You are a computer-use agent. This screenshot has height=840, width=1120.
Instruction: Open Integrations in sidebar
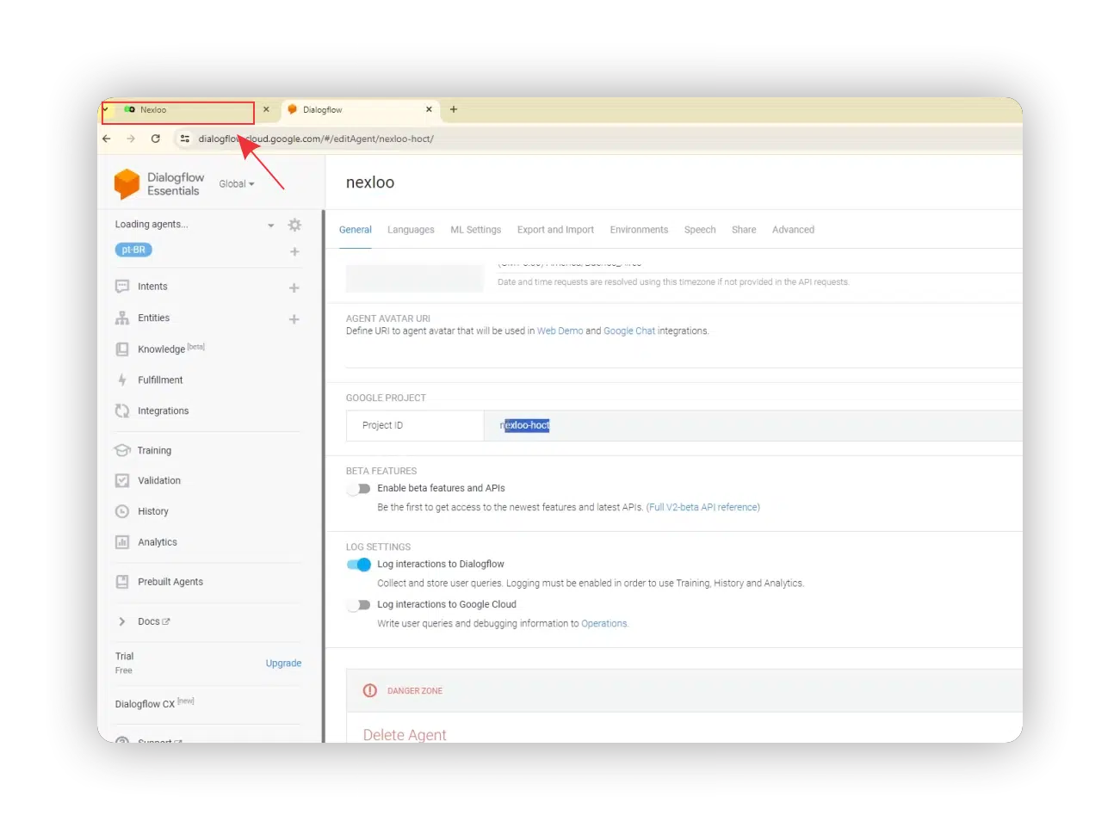(164, 411)
